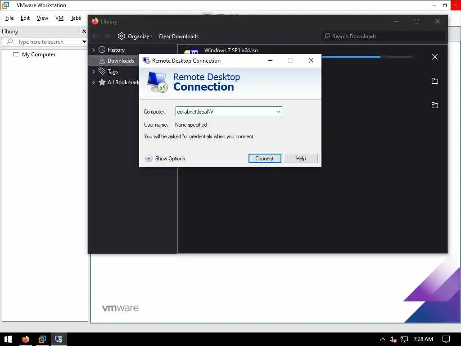Click the Windows 7 SP1 x64.iso download entry

(x=231, y=50)
